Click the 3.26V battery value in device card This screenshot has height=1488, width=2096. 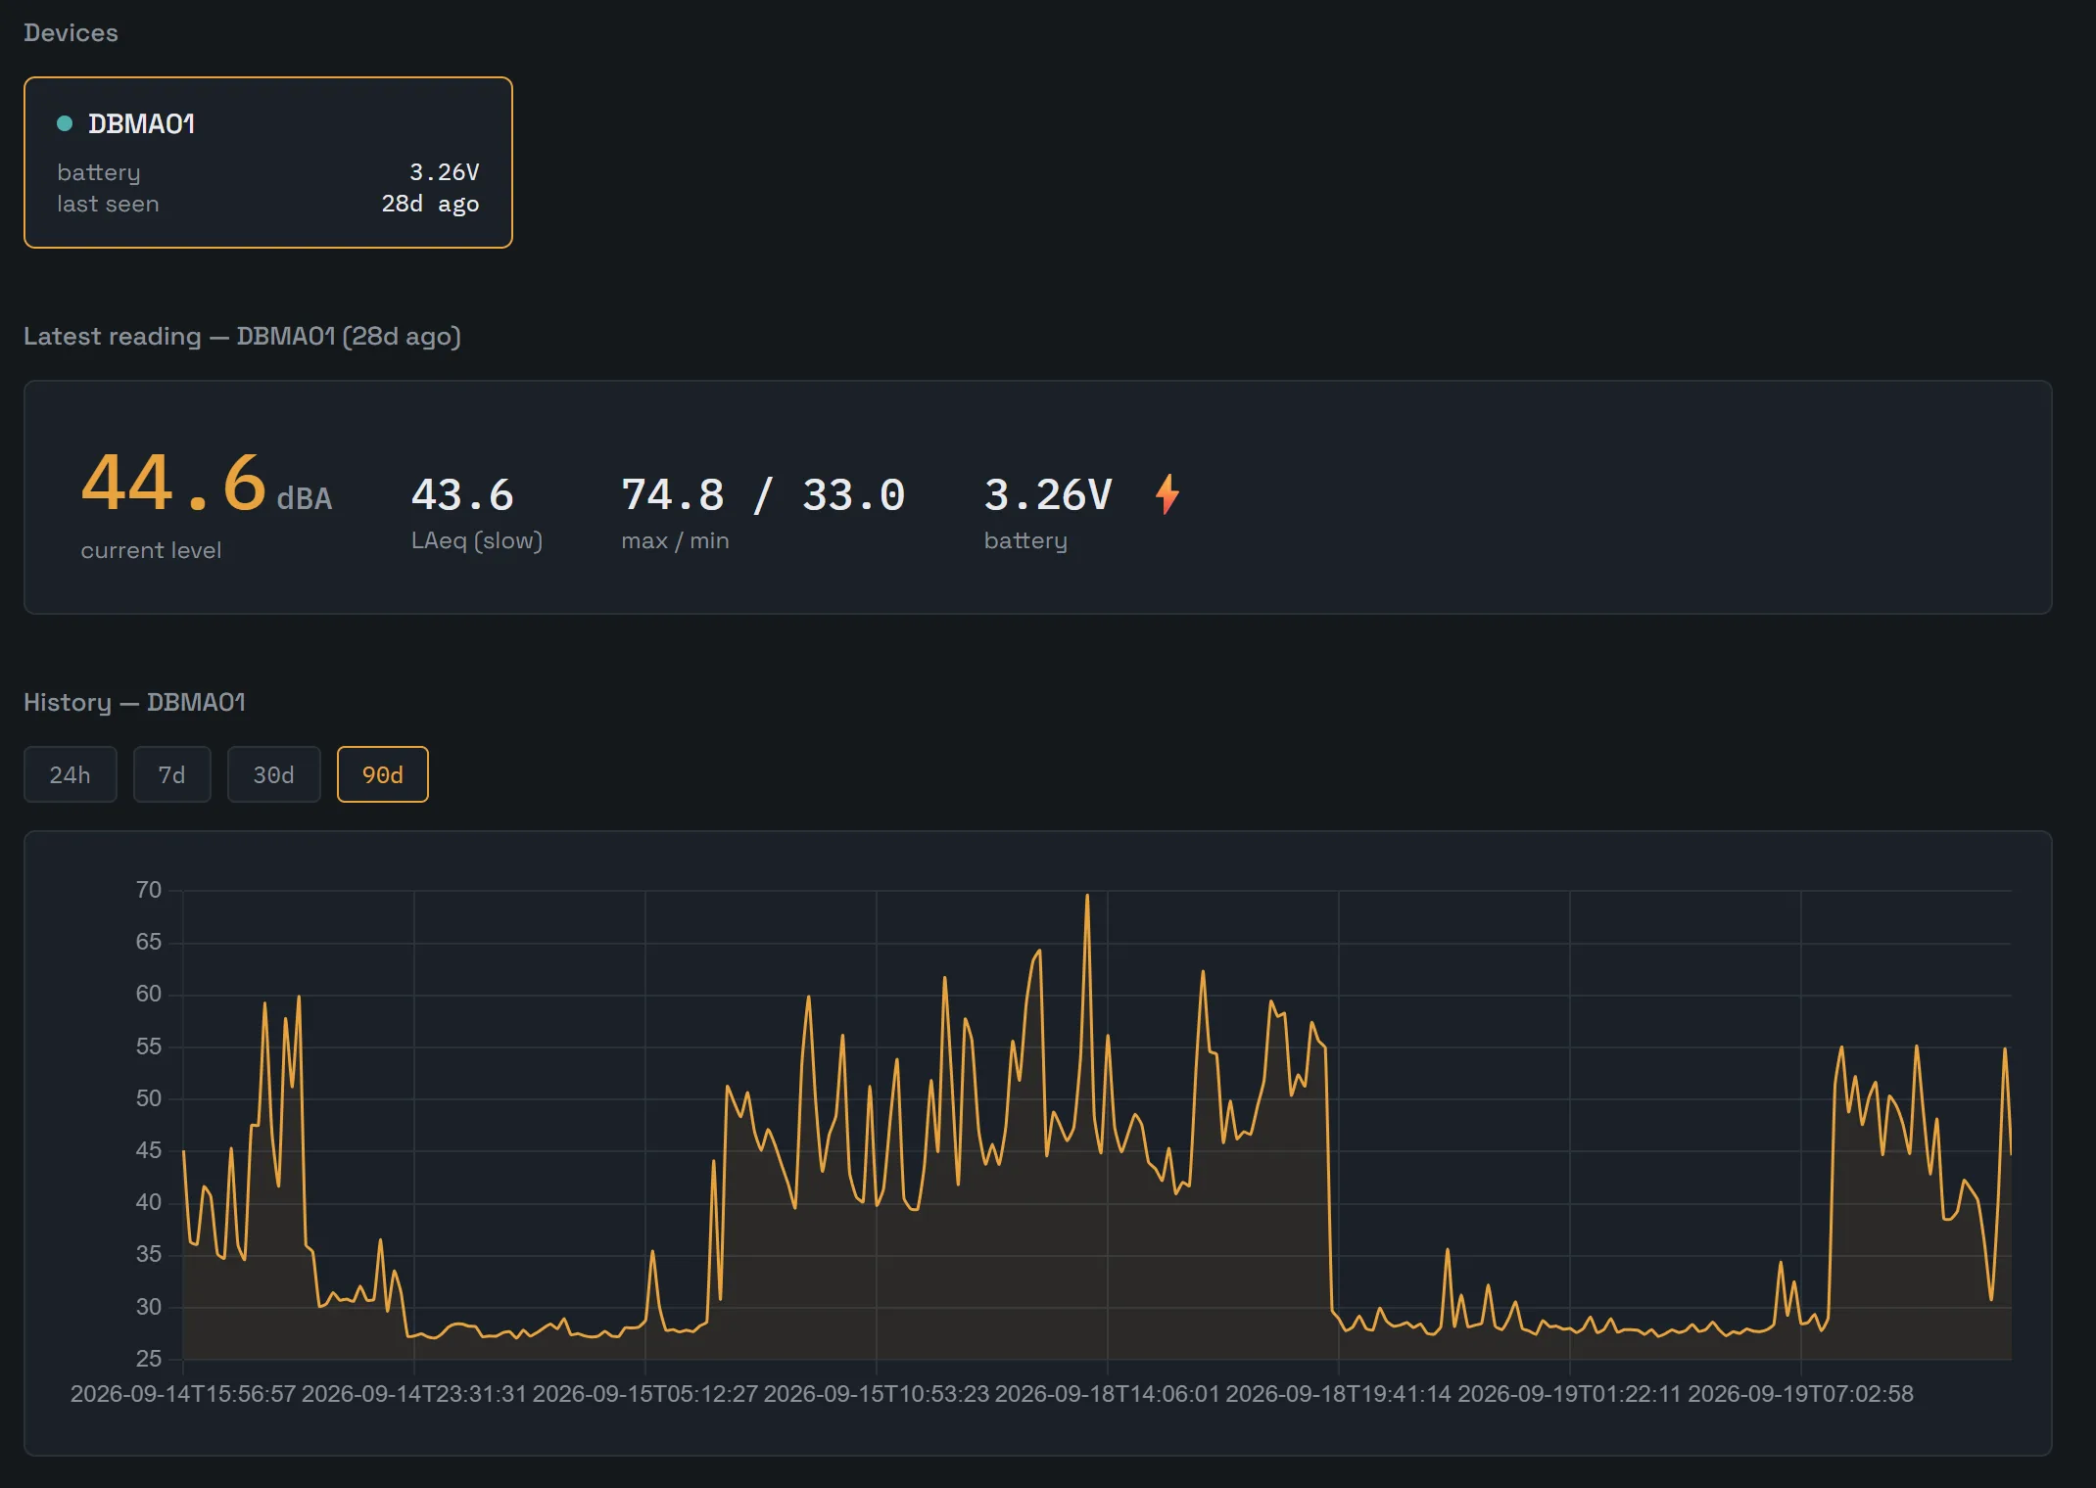445,172
